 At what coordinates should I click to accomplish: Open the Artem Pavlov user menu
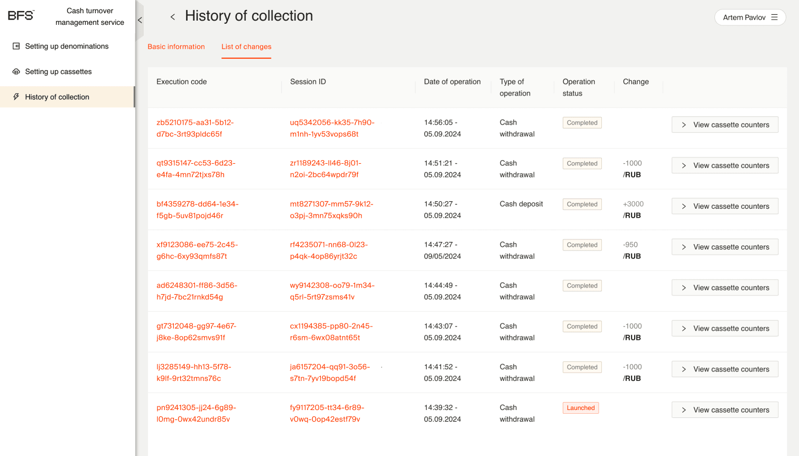point(750,17)
